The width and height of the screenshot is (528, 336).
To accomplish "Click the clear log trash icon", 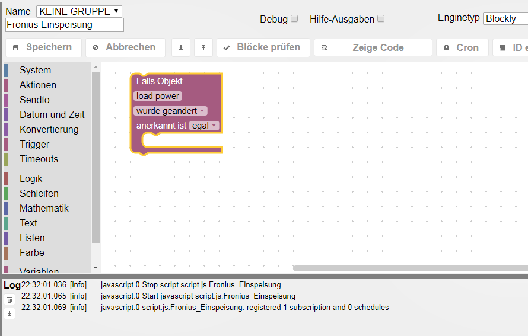I will click(9, 299).
